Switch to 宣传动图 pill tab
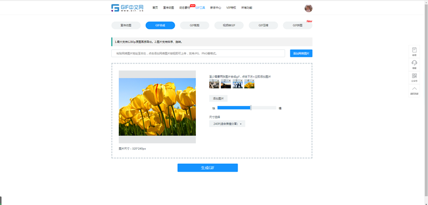Image resolution: width=428 pixels, height=205 pixels. [x=126, y=25]
